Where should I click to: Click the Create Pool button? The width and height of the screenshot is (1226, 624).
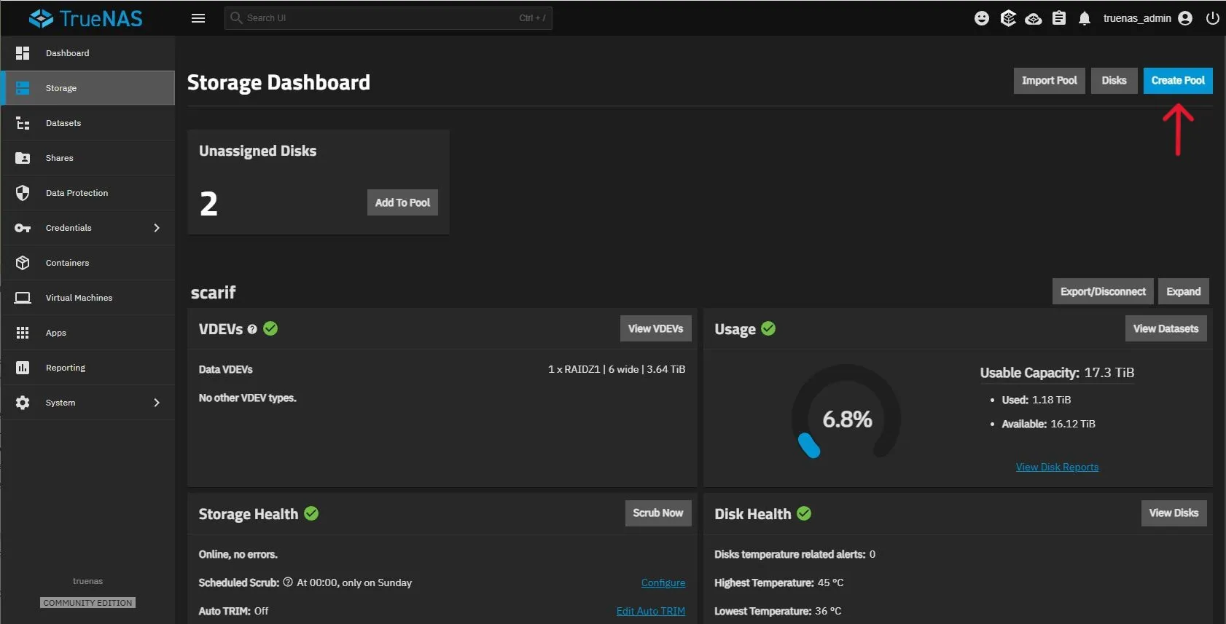[1177, 81]
